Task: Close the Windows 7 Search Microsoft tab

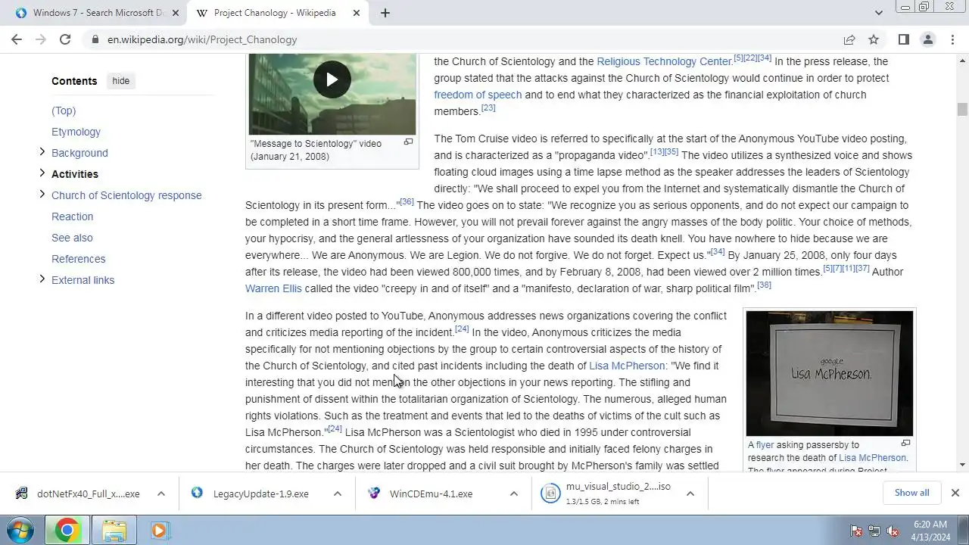Action: [x=175, y=13]
